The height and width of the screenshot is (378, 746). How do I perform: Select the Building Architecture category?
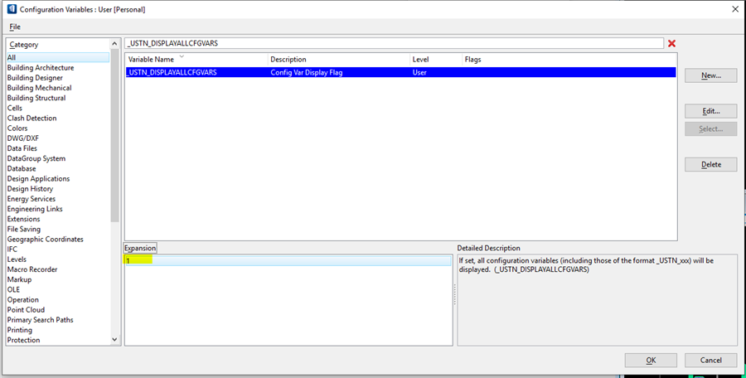[x=41, y=68]
